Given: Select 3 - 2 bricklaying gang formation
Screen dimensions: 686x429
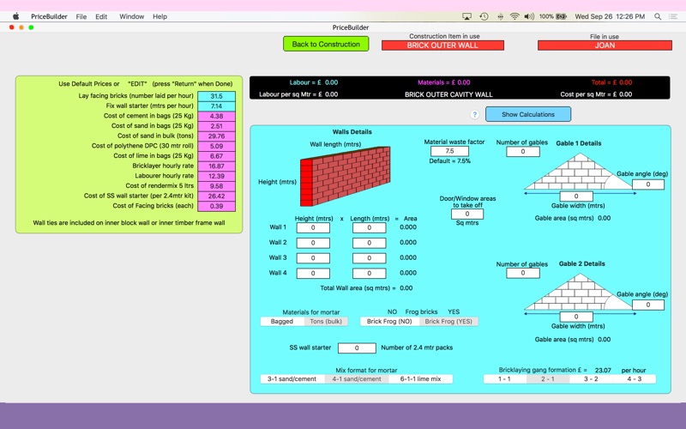Looking at the screenshot, I should [591, 379].
